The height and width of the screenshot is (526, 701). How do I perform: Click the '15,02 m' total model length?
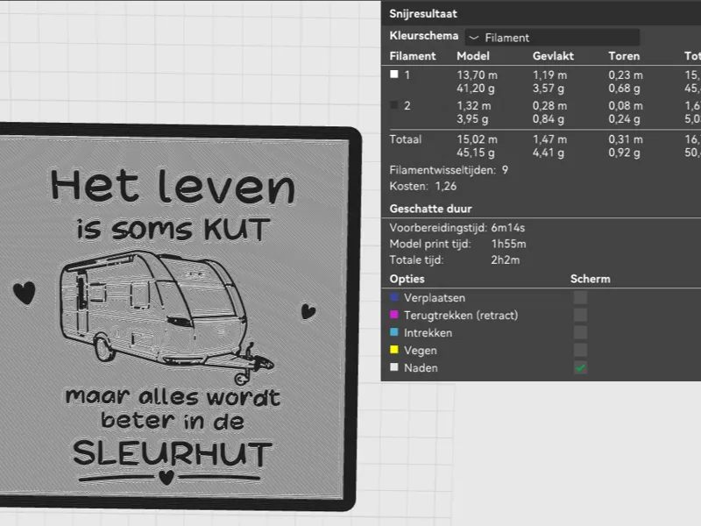pyautogui.click(x=477, y=139)
